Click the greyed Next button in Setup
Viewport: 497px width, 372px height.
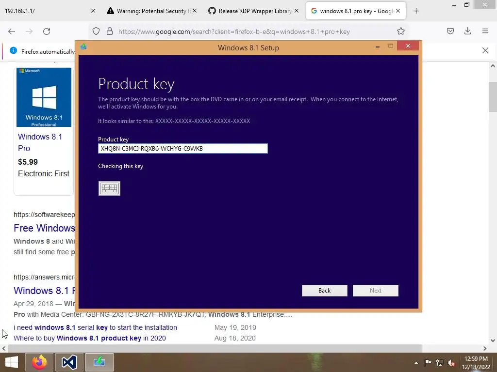click(x=375, y=291)
